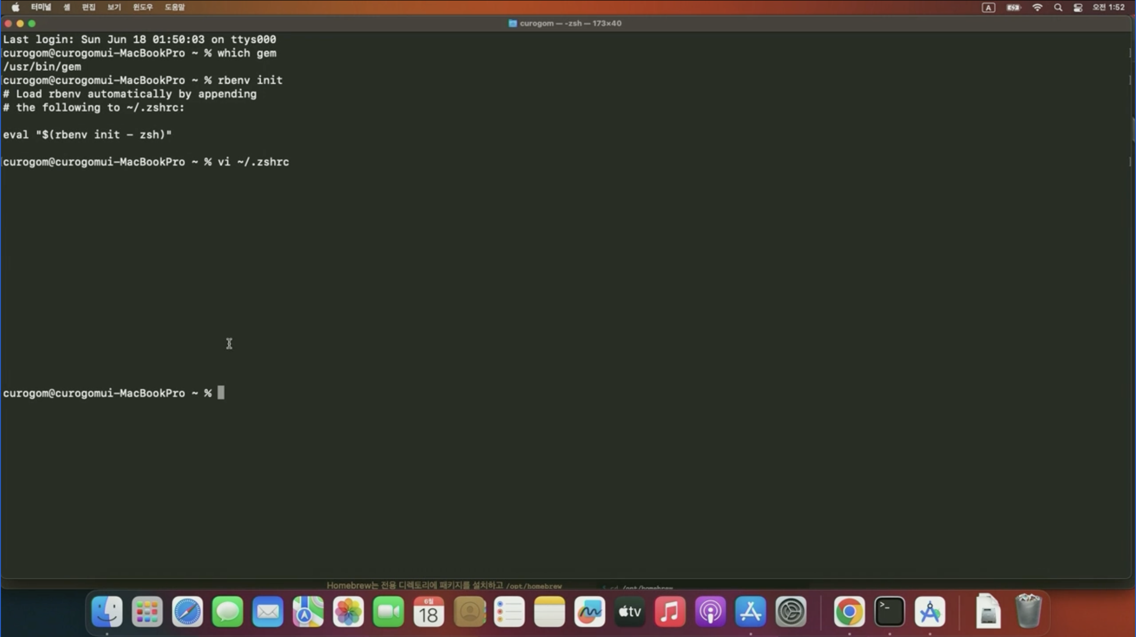Open Wi-Fi status menu

click(x=1037, y=7)
